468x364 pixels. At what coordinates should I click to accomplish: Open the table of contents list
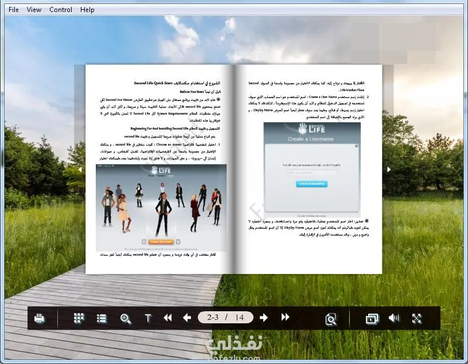(x=102, y=318)
